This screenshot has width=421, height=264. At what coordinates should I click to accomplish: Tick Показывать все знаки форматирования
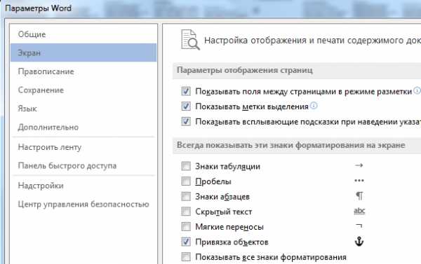[186, 257]
